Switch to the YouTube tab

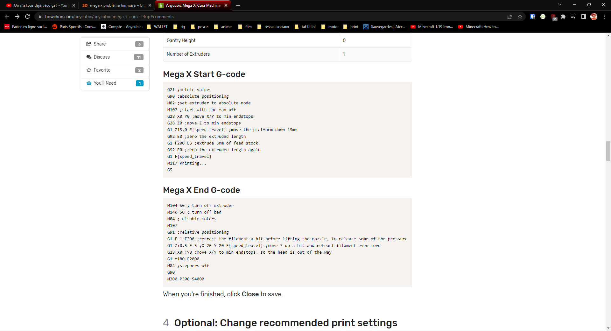point(41,5)
